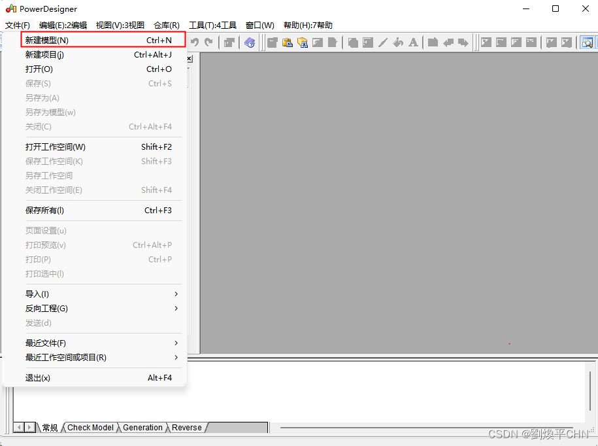Click the greyed 关闭(C) menu entry
Screen dimensions: 598x446
click(x=99, y=127)
